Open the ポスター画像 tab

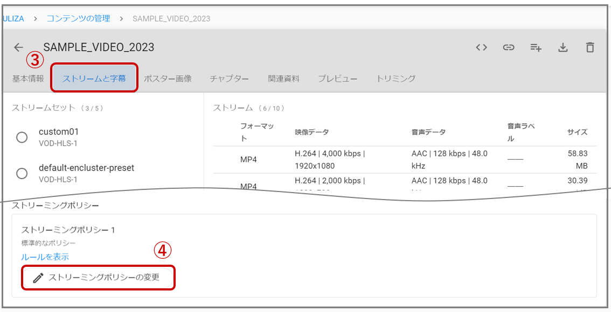coord(168,79)
